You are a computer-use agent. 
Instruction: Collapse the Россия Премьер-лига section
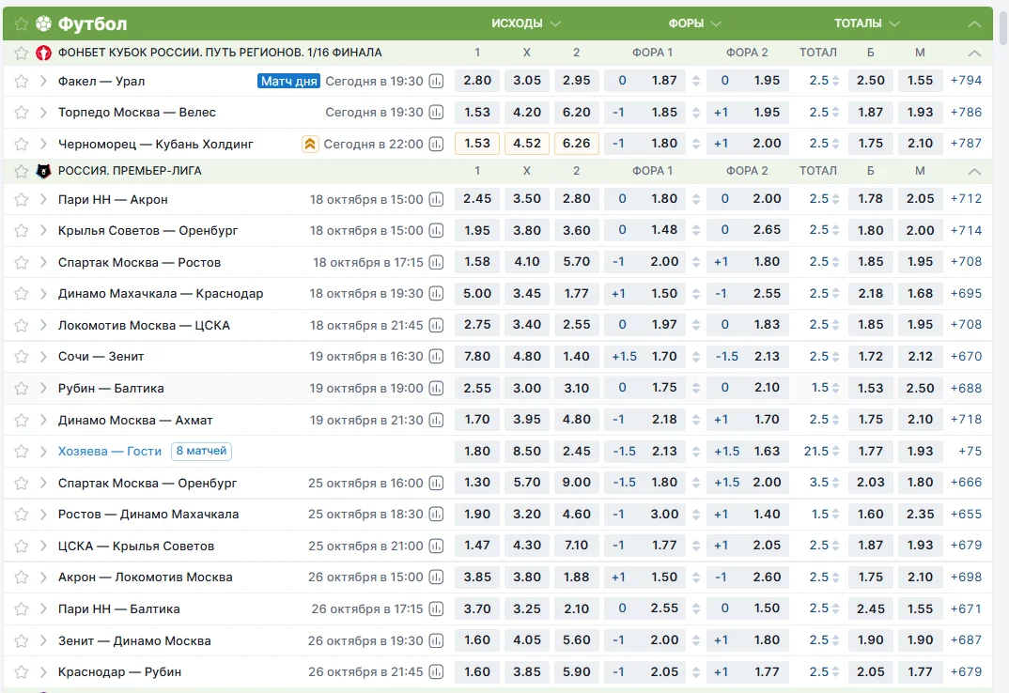click(x=974, y=171)
